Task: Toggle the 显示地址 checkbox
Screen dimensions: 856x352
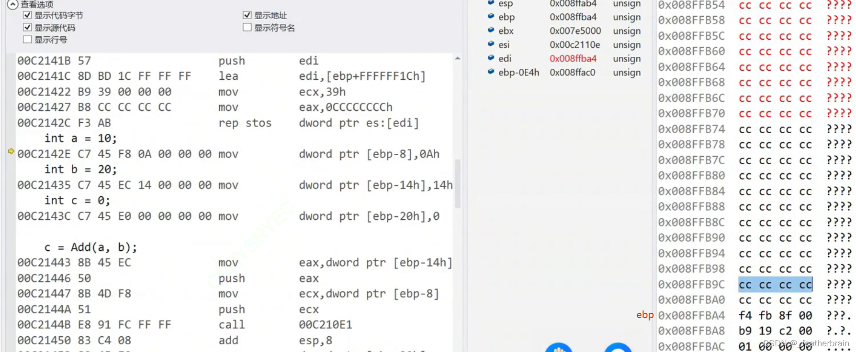Action: point(247,15)
